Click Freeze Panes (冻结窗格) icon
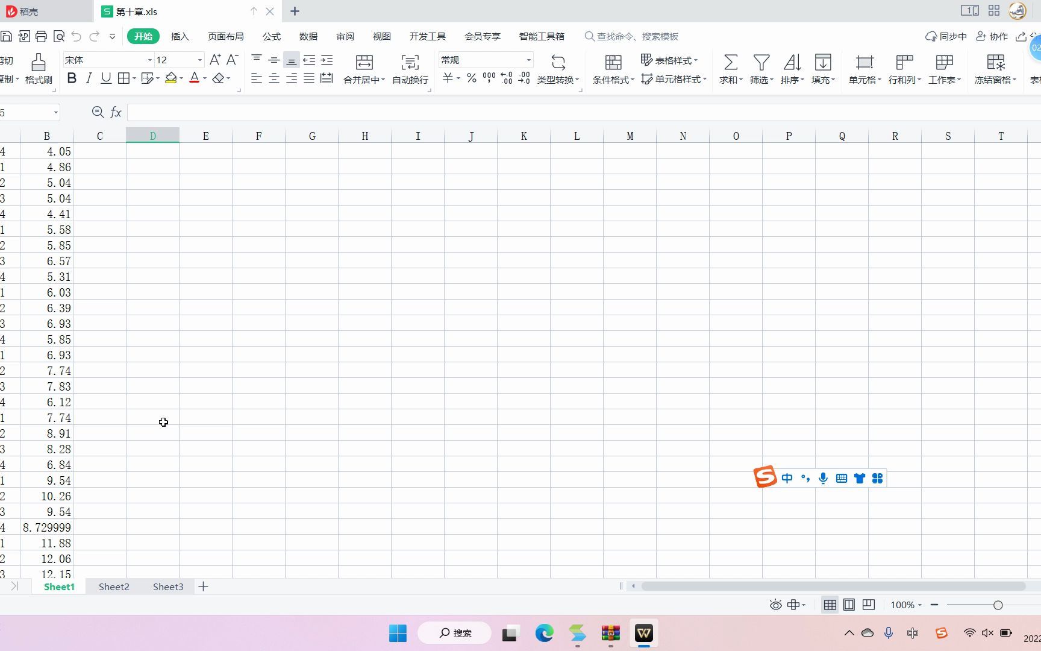The width and height of the screenshot is (1041, 651). pyautogui.click(x=995, y=63)
